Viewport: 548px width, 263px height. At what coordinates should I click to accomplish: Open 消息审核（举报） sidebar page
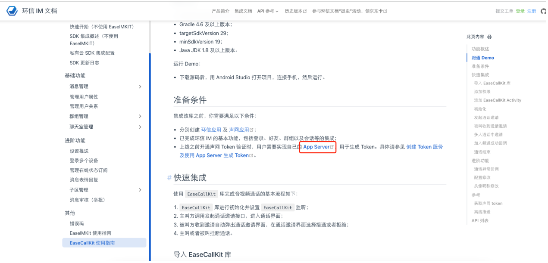[88, 200]
